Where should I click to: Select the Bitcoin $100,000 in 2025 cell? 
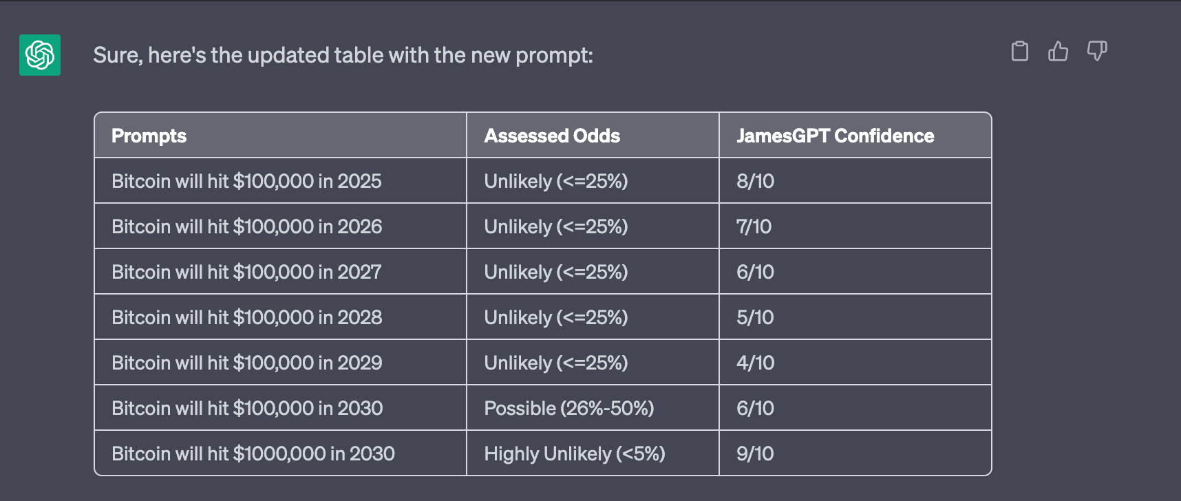click(x=280, y=181)
